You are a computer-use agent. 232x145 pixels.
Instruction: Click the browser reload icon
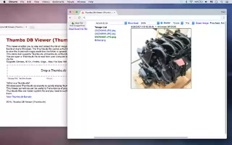[x=79, y=17]
